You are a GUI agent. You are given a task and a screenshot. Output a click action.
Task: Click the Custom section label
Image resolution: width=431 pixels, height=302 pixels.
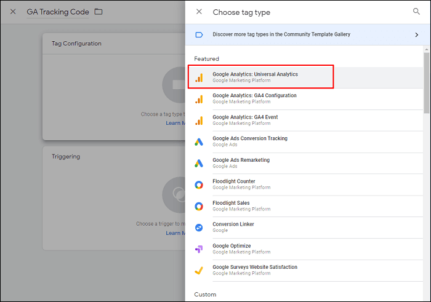[205, 295]
